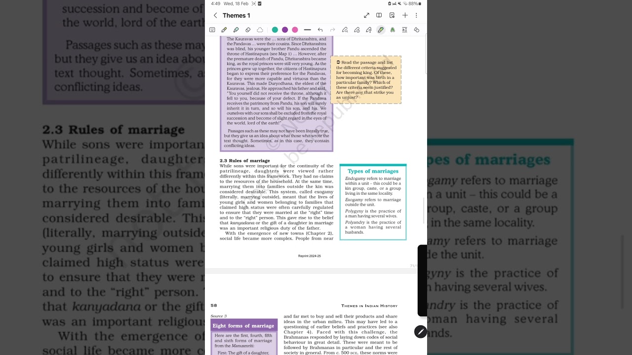Tap the word Polygyny in the teal box
The height and width of the screenshot is (355, 632).
[354, 211]
